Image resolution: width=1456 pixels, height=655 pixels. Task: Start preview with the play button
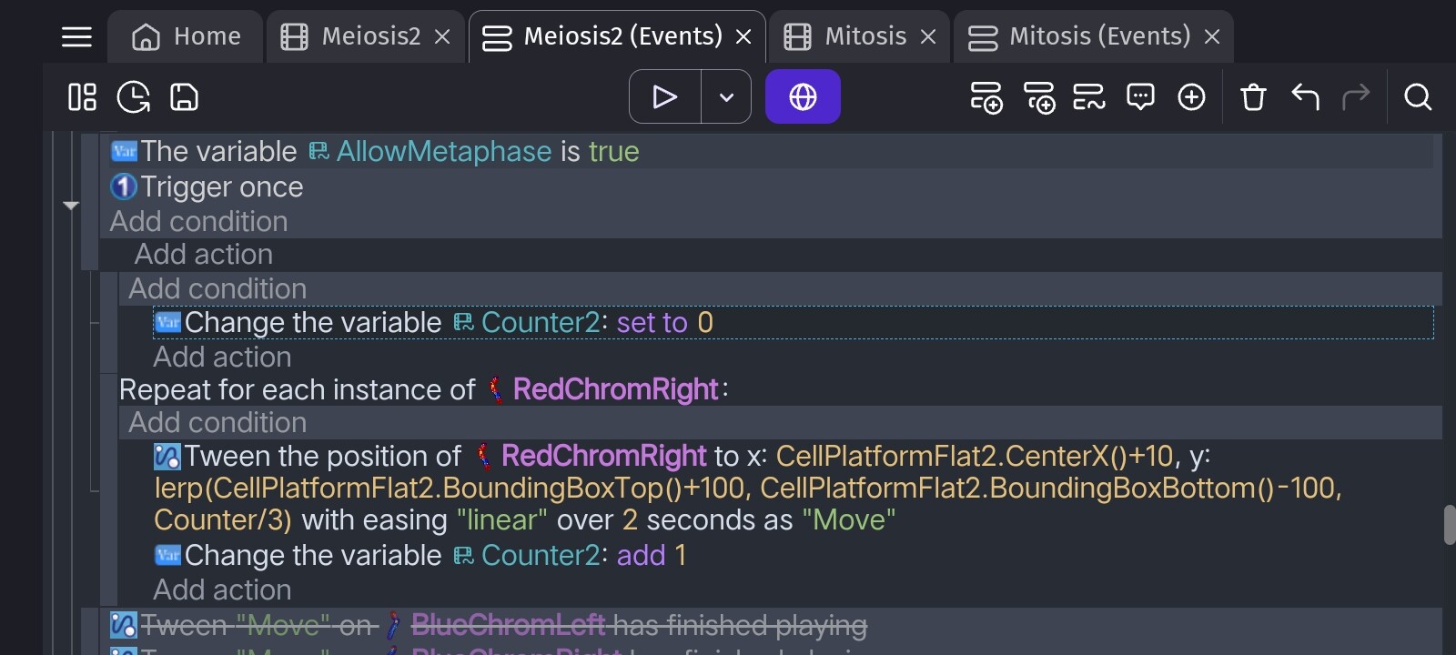(665, 96)
